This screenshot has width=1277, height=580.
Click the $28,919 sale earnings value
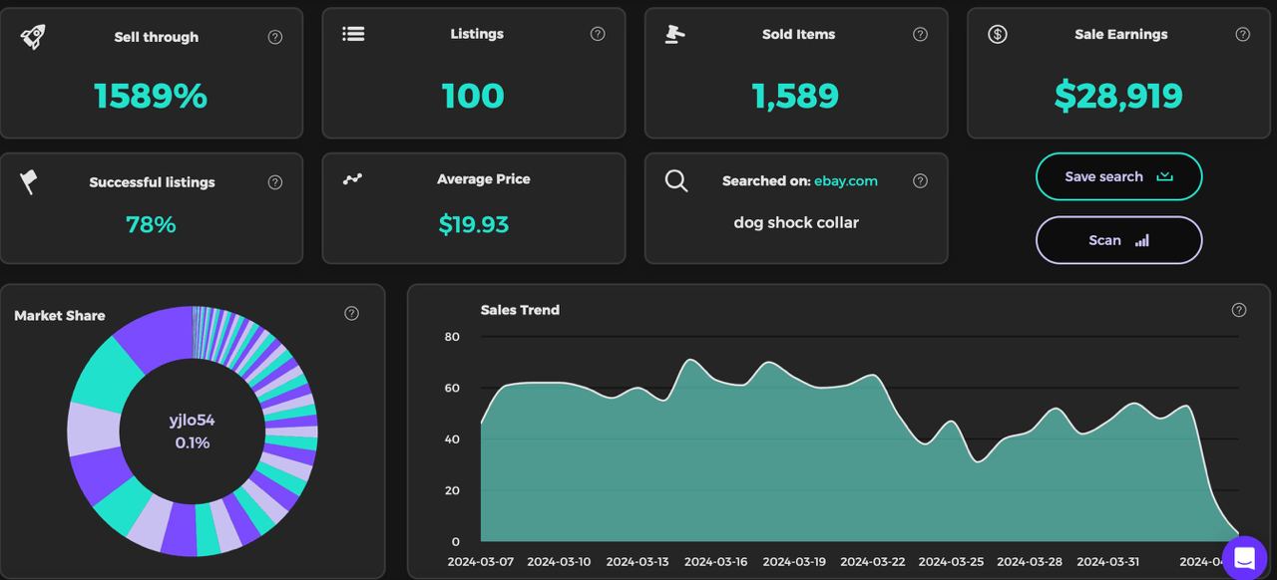[x=1118, y=96]
